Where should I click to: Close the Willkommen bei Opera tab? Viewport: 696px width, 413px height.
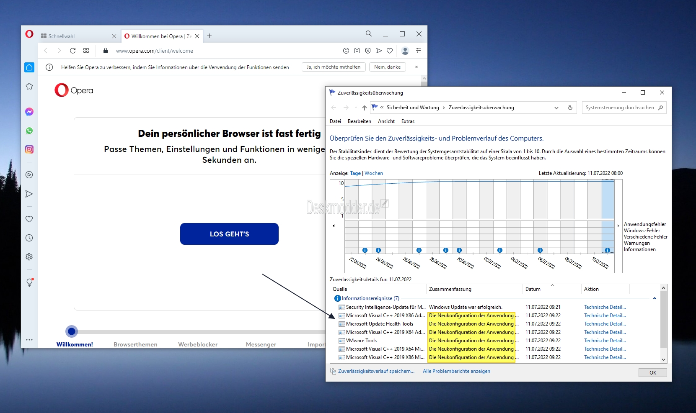tap(197, 36)
